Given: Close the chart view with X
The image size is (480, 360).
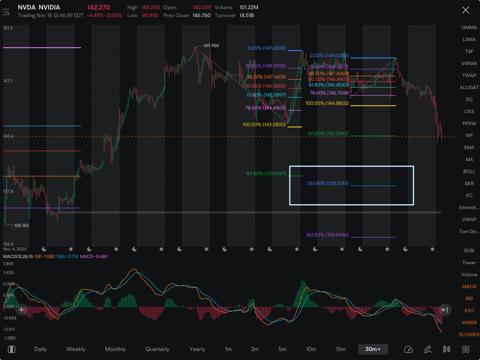Looking at the screenshot, I should tap(466, 10).
